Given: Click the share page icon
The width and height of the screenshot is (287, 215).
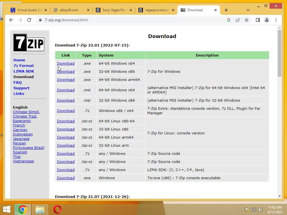Looking at the screenshot, I should [x=238, y=20].
